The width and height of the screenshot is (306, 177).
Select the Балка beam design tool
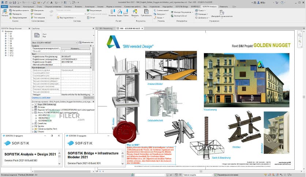(x=120, y=13)
